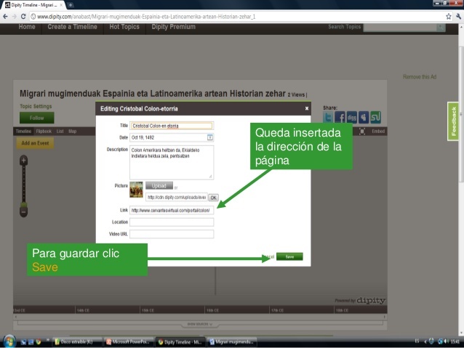This screenshot has width=464, height=348.
Task: Click the share icon between Digg and StumbleUpon
Action: point(364,118)
